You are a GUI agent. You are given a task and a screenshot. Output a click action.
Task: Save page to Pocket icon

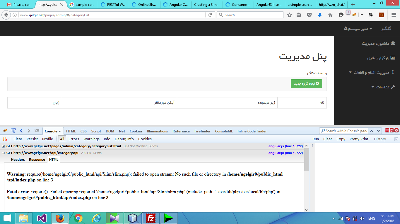[x=309, y=15]
